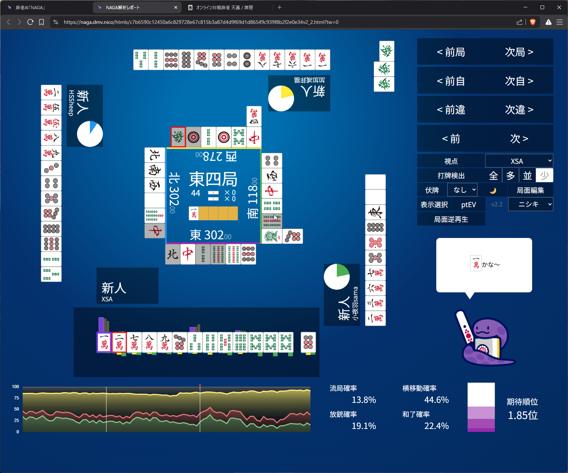
Task: Click the red marker on the probability graph
Action: point(200,386)
